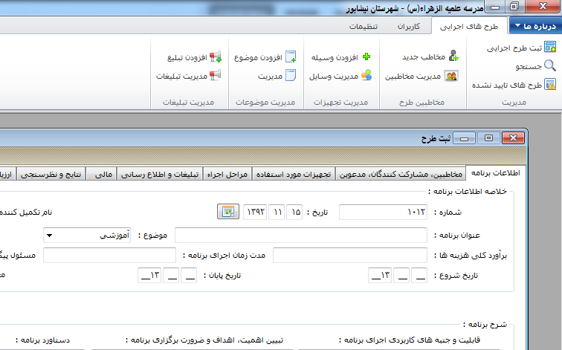Select the تجهیزات مورد استفاده tab
The width and height of the screenshot is (562, 350).
[x=295, y=174]
